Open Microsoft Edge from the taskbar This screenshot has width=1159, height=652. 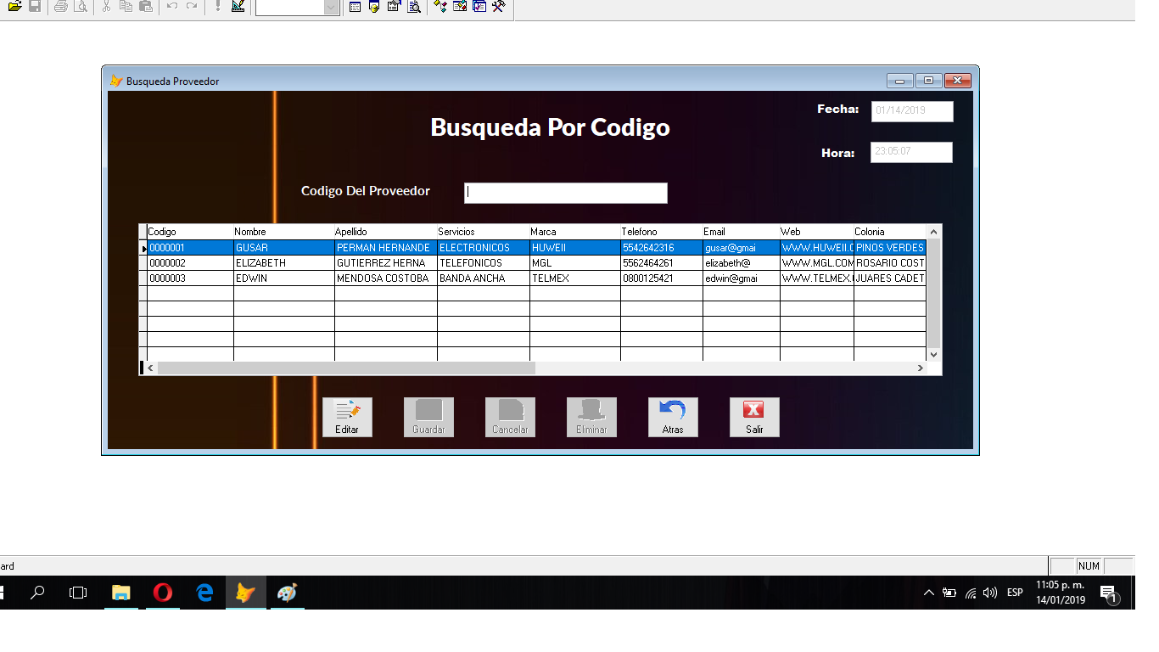point(204,593)
